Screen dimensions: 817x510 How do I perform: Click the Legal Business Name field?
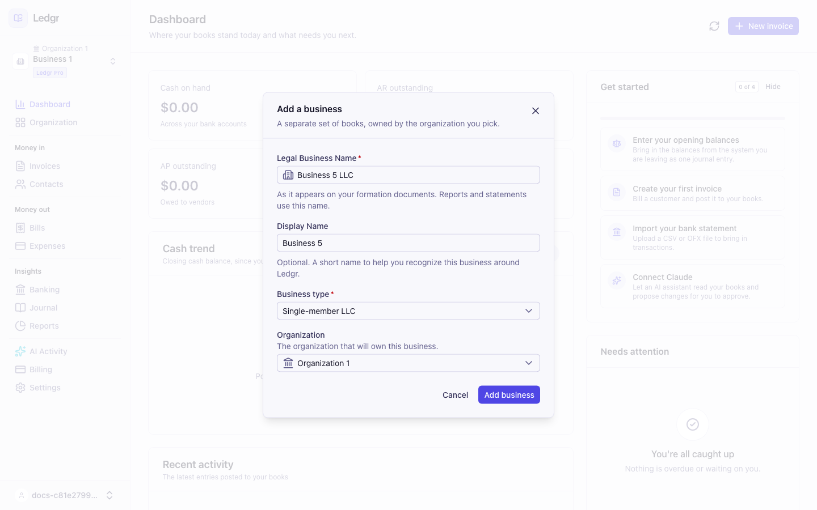[x=408, y=175]
